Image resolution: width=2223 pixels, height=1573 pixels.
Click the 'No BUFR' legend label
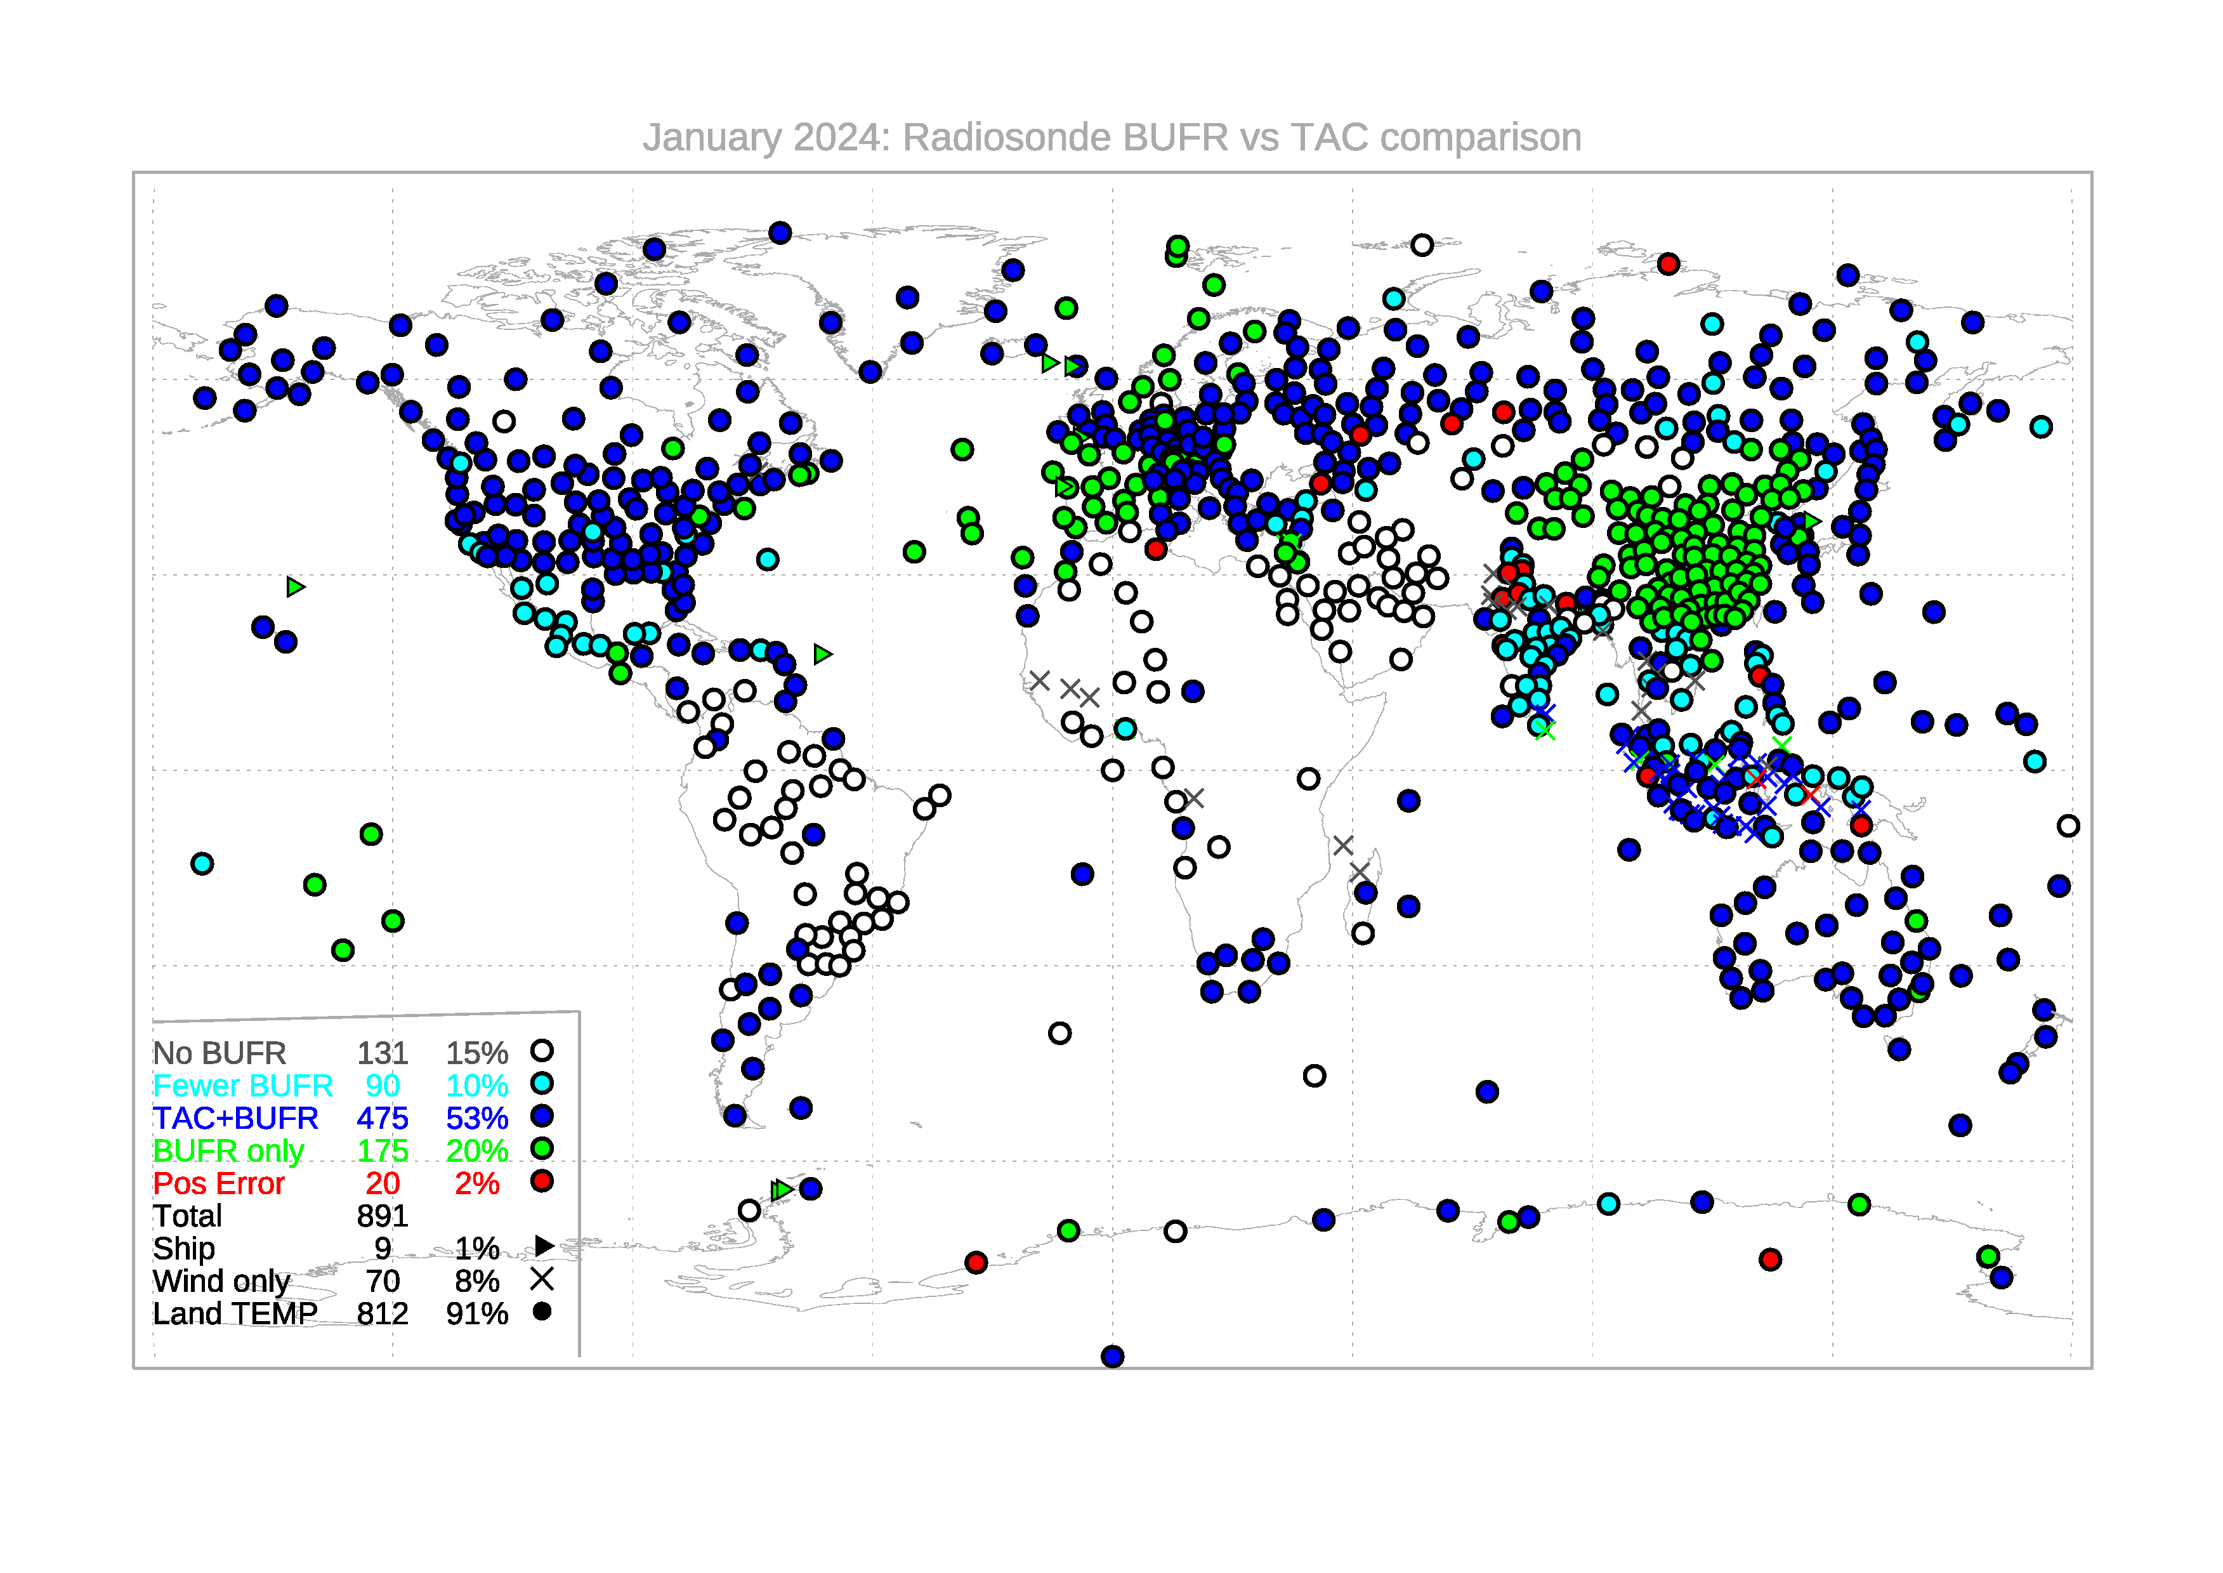[220, 1053]
